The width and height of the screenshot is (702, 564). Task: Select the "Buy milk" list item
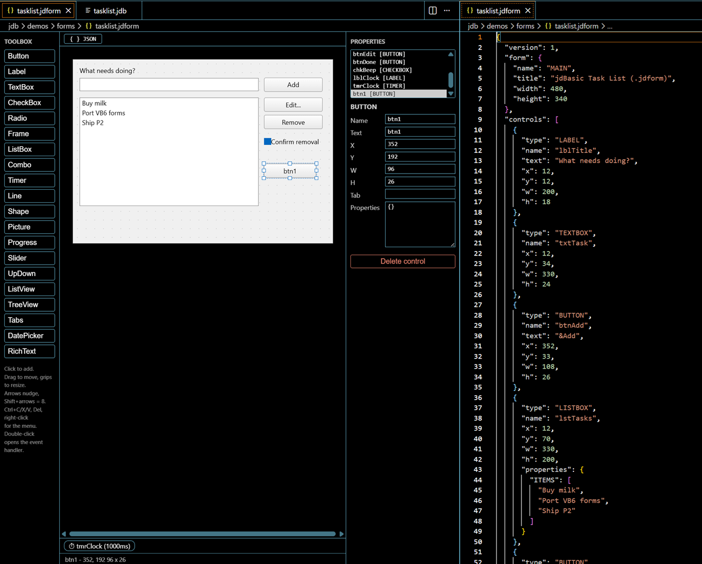coord(94,103)
